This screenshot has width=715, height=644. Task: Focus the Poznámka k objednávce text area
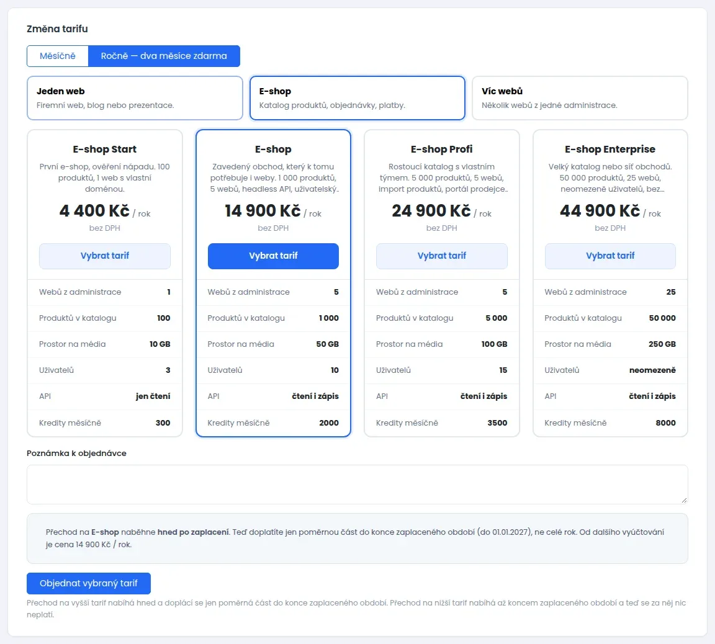pyautogui.click(x=357, y=485)
